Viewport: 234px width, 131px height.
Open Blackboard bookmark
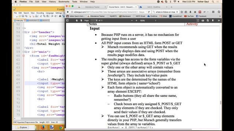pos(125,16)
